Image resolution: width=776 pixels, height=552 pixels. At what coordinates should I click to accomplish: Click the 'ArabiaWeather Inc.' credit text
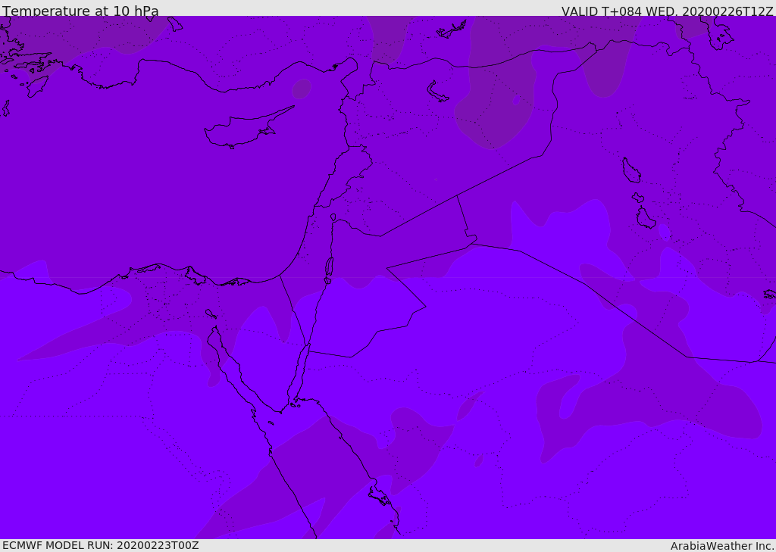[x=723, y=546]
